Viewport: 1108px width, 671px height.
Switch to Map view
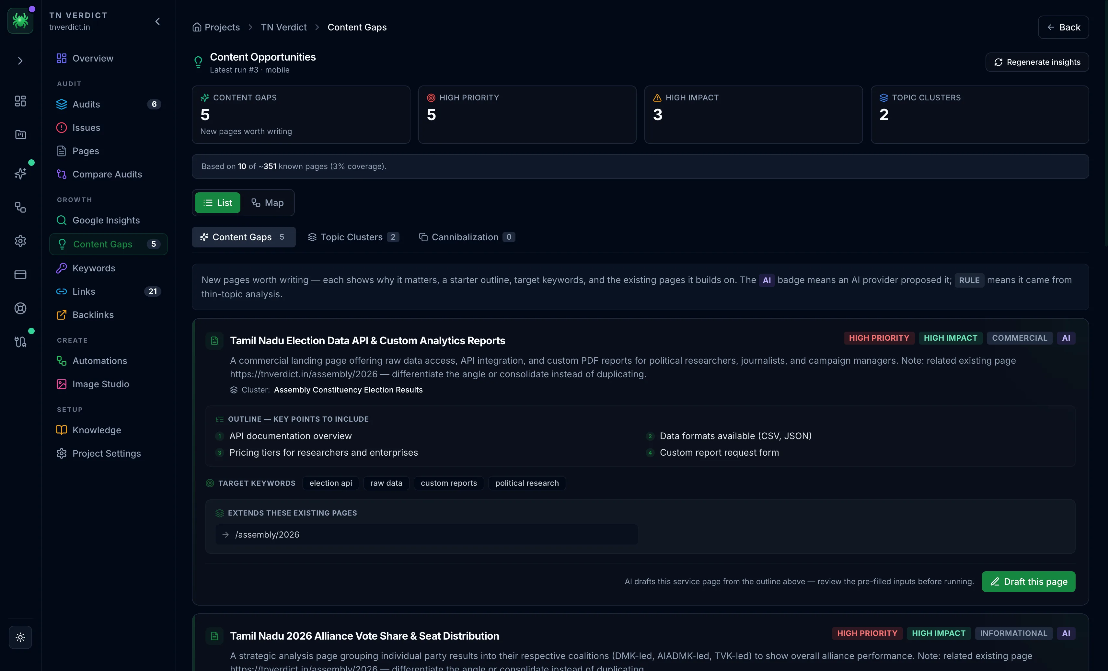(267, 203)
